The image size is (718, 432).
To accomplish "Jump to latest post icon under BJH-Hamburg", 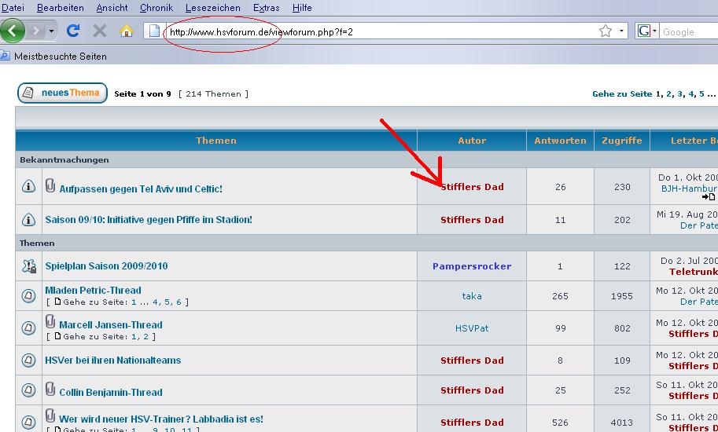I will click(708, 197).
